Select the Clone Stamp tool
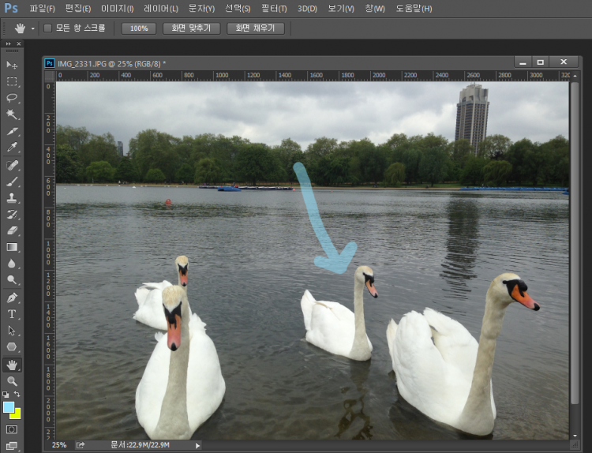This screenshot has width=592, height=453. 12,197
